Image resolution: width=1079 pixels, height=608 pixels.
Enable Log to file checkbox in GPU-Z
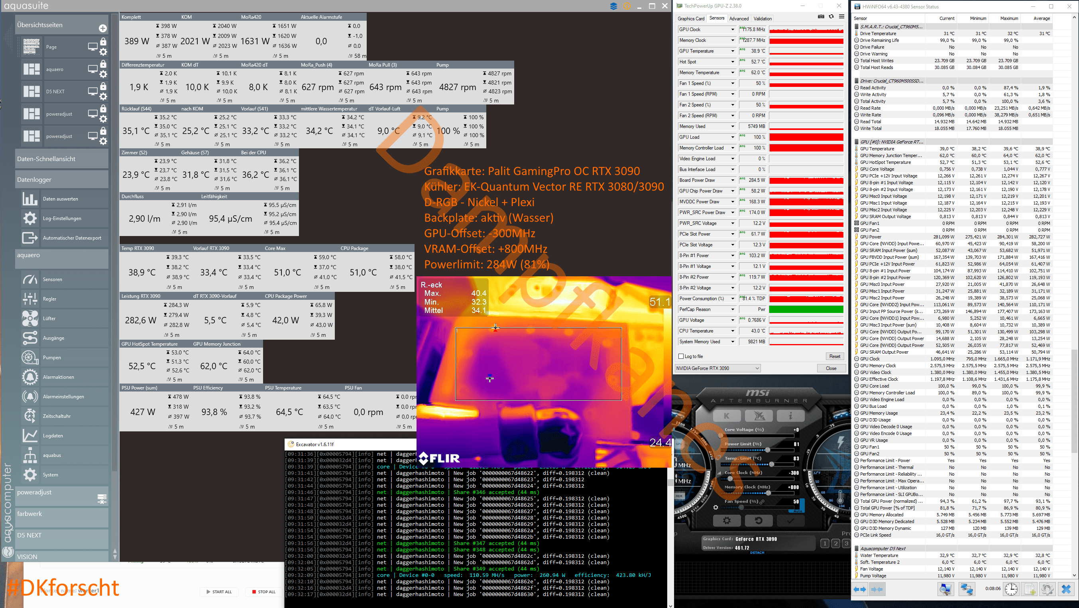click(x=681, y=356)
